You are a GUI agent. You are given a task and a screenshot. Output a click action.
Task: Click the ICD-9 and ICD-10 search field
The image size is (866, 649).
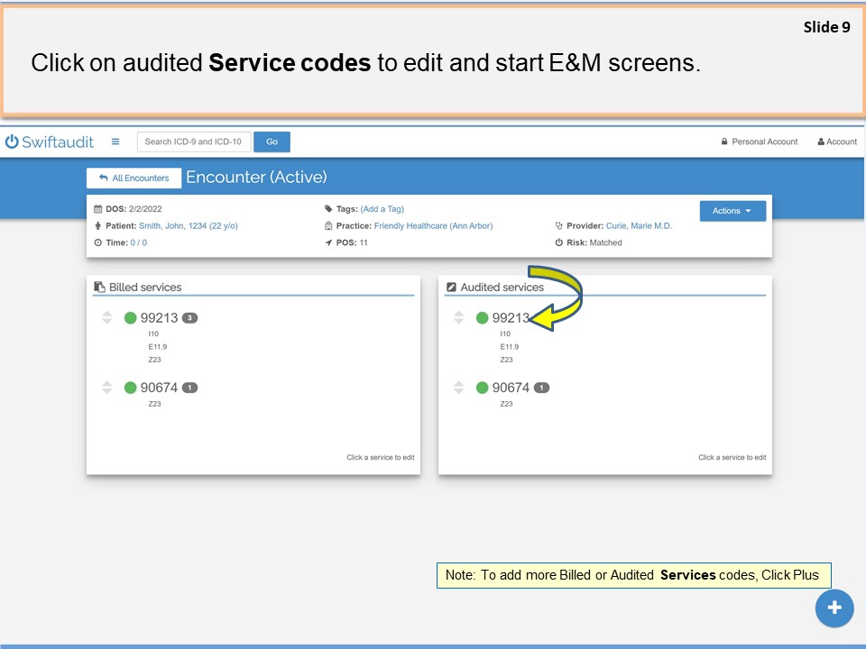[194, 142]
